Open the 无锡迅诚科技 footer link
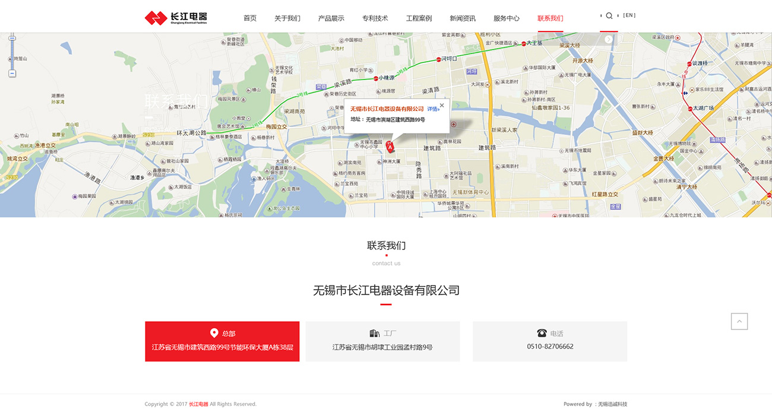Viewport: 772px width, 415px height. pyautogui.click(x=612, y=404)
